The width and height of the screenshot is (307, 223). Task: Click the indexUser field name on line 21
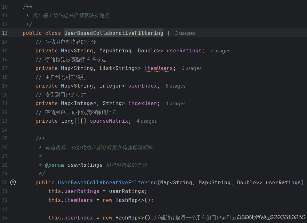click(143, 104)
